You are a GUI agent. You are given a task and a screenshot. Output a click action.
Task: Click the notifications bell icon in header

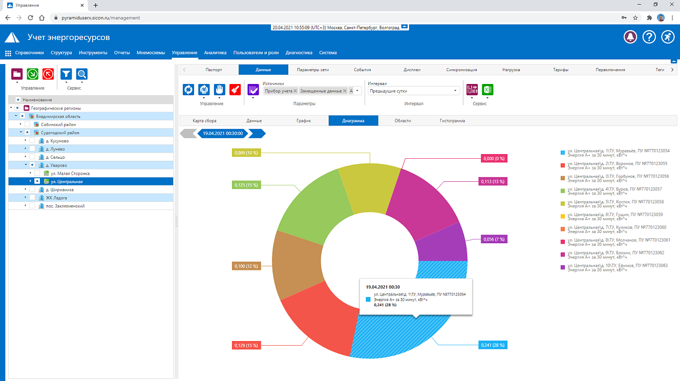coord(630,37)
